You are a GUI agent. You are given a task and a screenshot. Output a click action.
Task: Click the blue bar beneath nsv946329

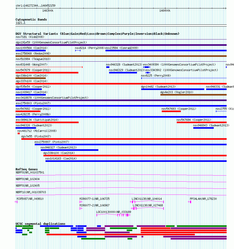coord(123,73)
